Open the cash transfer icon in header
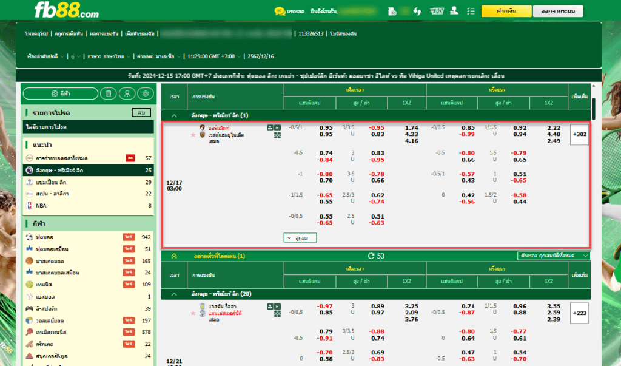Screen dimensions: 621x366 (437, 11)
